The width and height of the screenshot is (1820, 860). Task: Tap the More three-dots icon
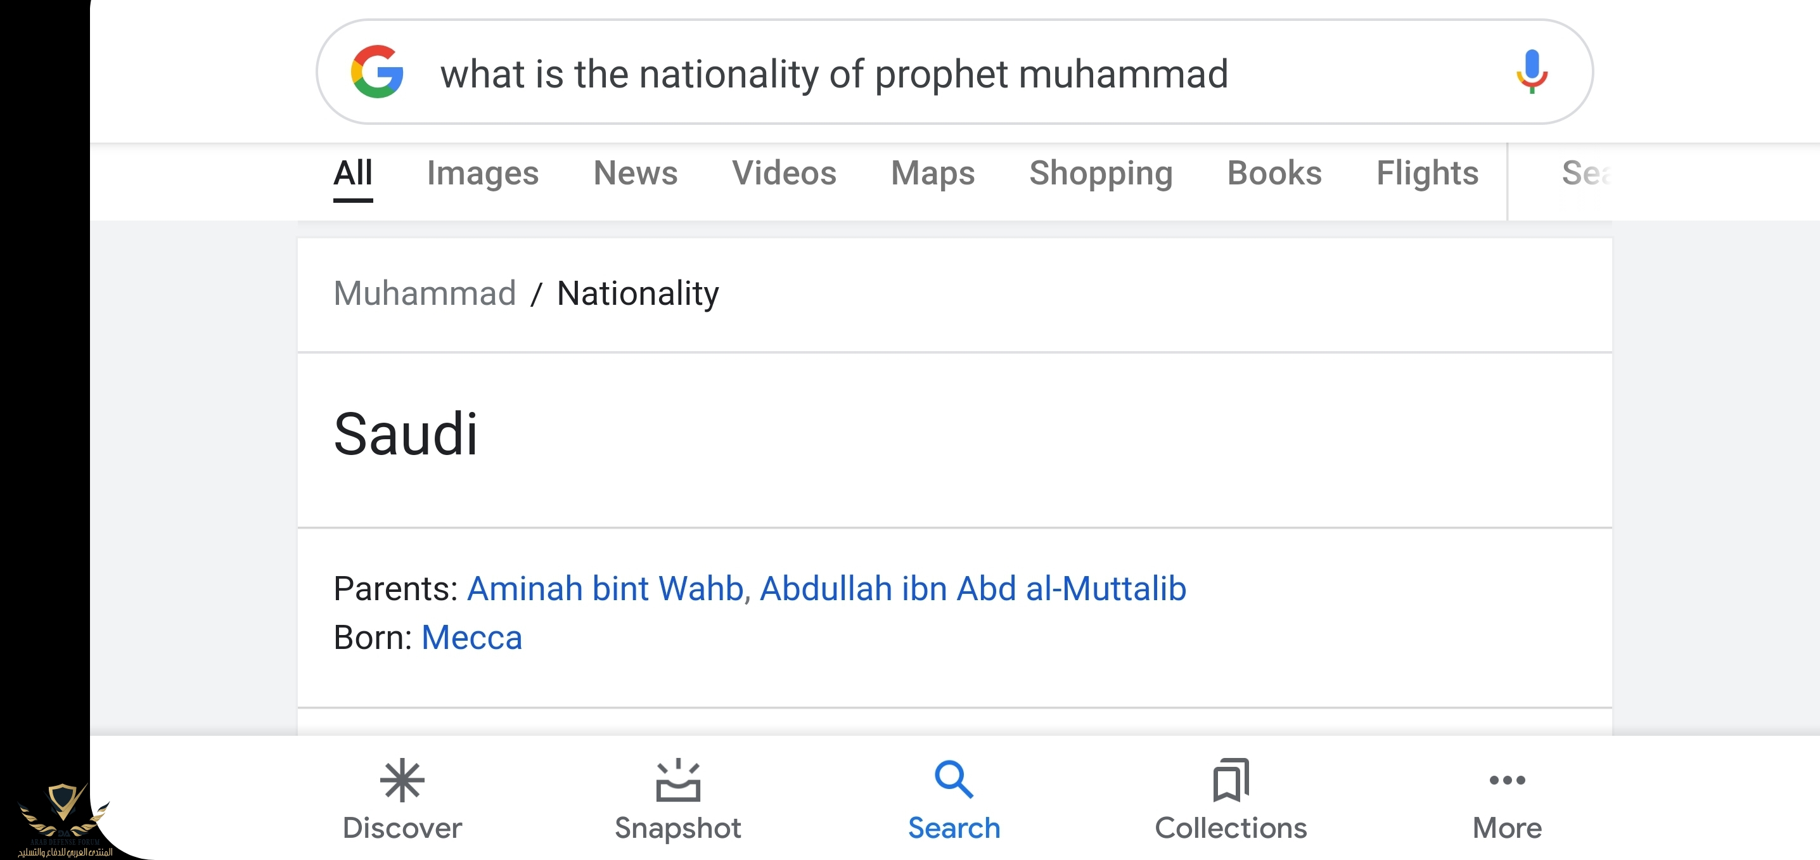pos(1507,781)
